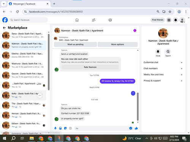Open the Hernan conversation

(24, 115)
